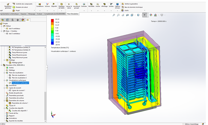Open the FeatureManager design tree panel tab

coord(2,20)
